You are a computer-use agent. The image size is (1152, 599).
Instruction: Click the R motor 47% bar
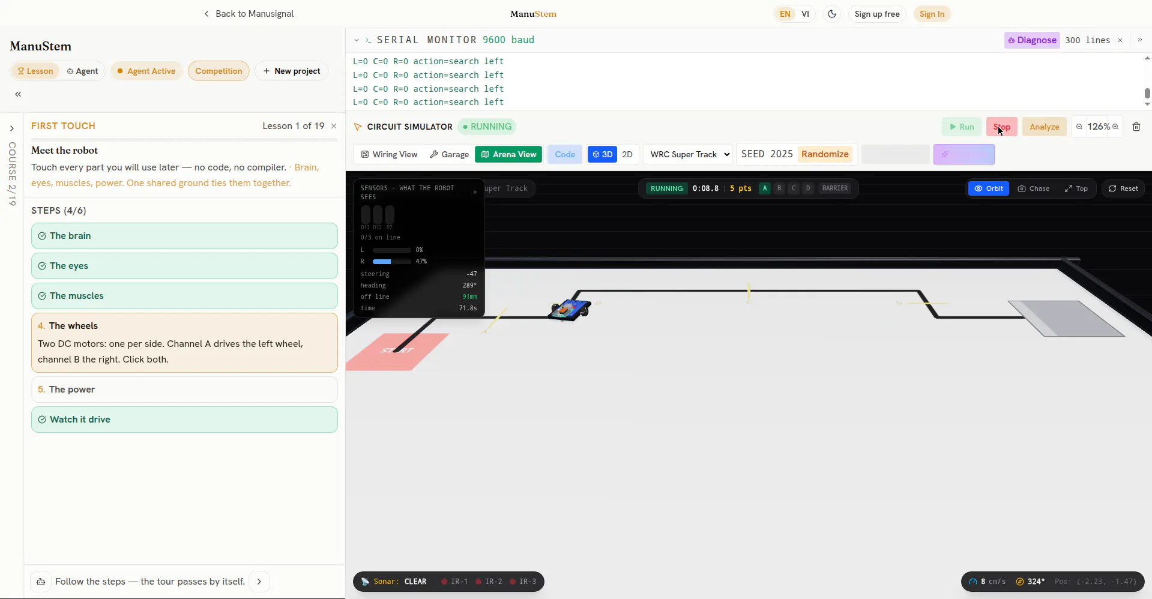click(x=391, y=262)
